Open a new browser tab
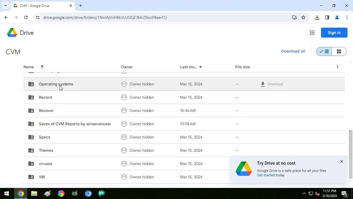The width and height of the screenshot is (353, 199). [80, 6]
